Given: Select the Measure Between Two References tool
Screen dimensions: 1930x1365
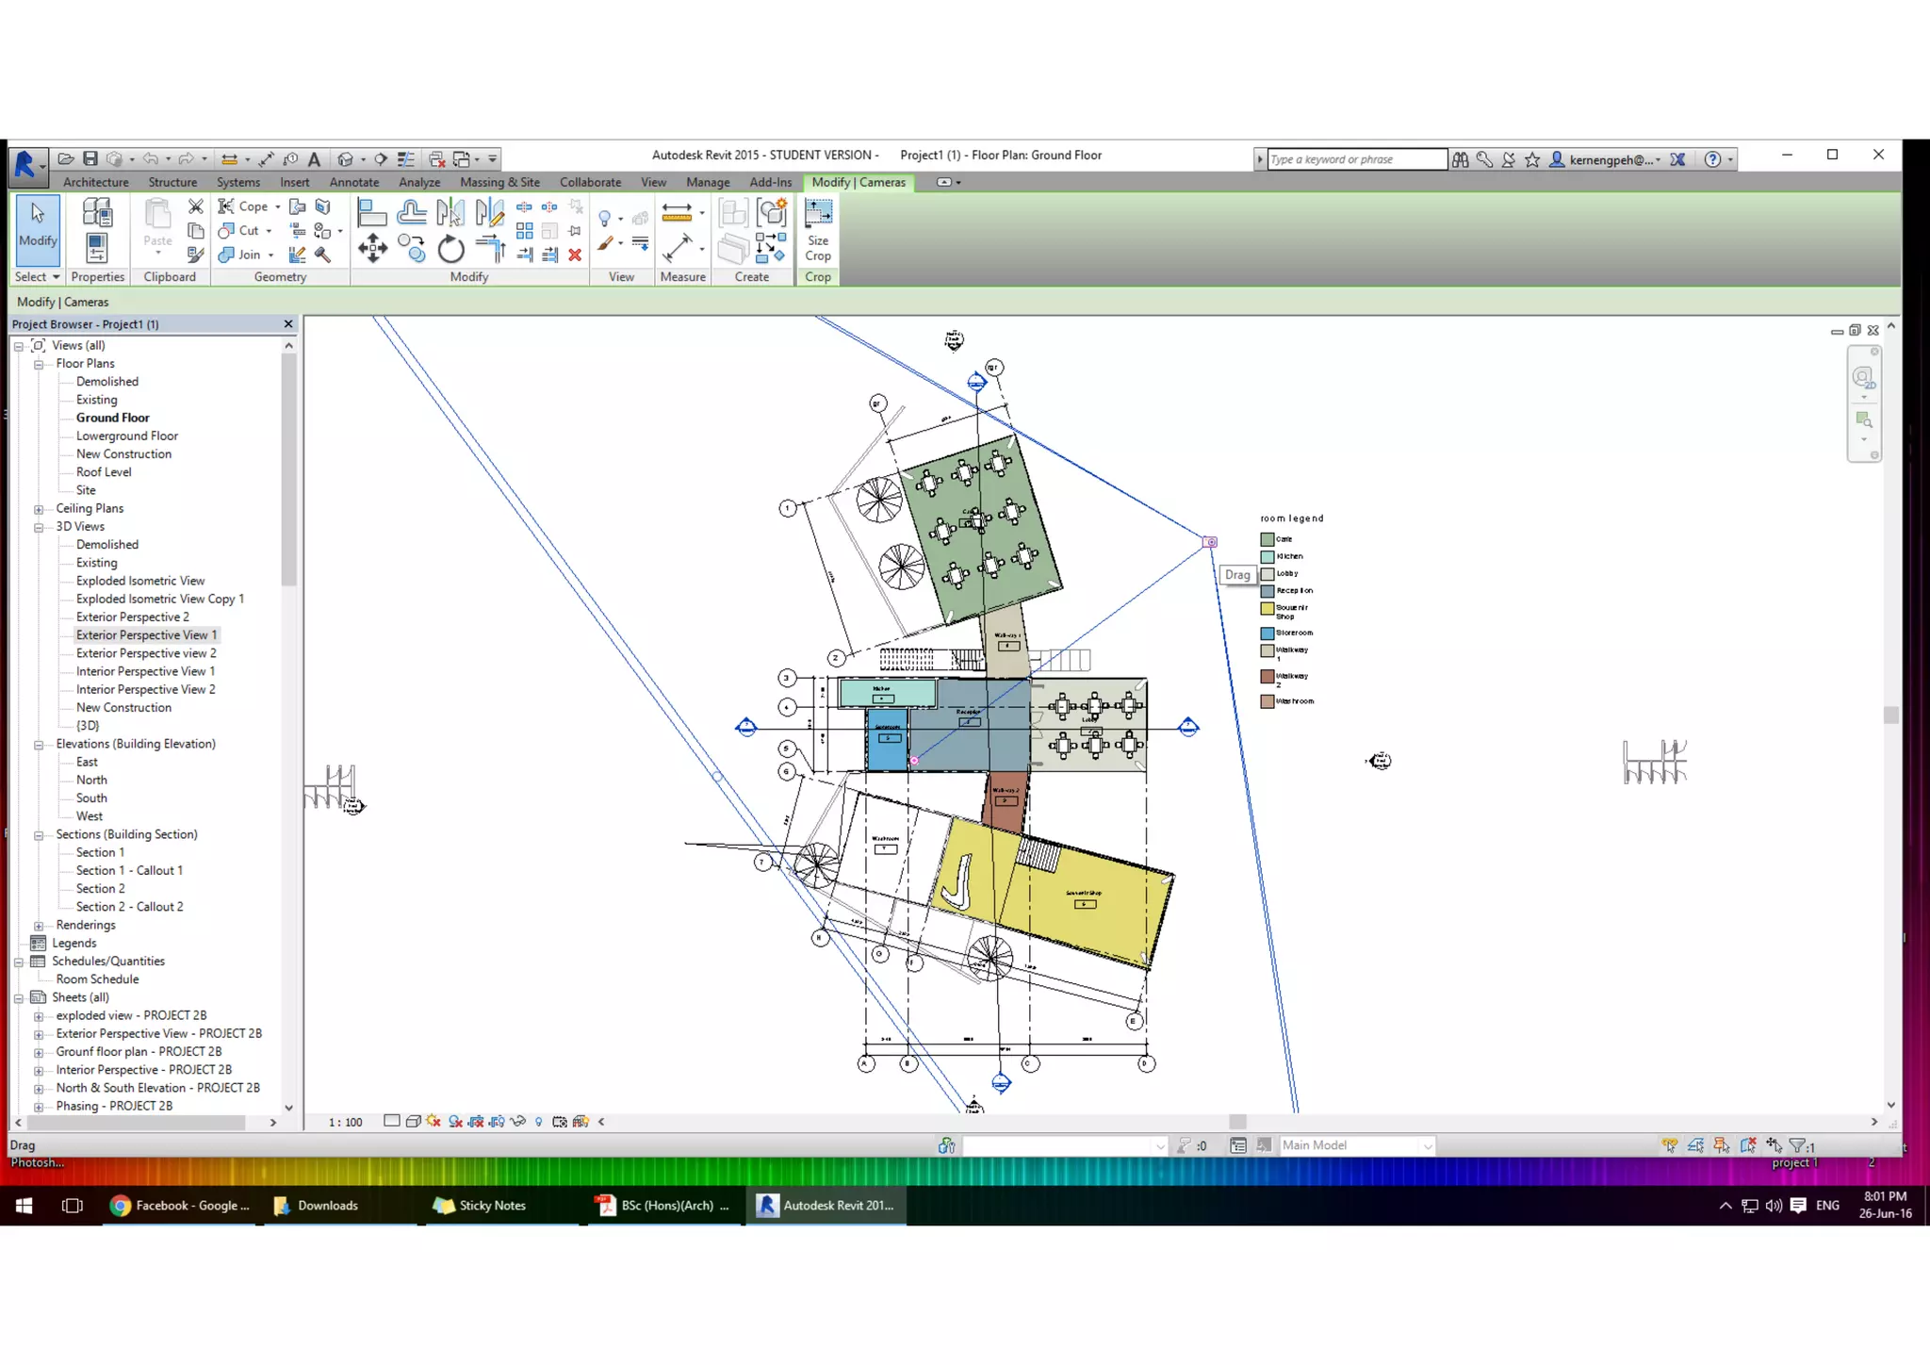Looking at the screenshot, I should [678, 213].
